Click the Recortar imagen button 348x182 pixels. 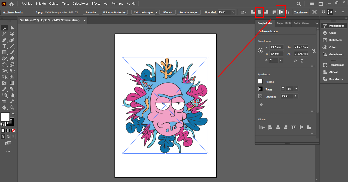click(x=189, y=12)
